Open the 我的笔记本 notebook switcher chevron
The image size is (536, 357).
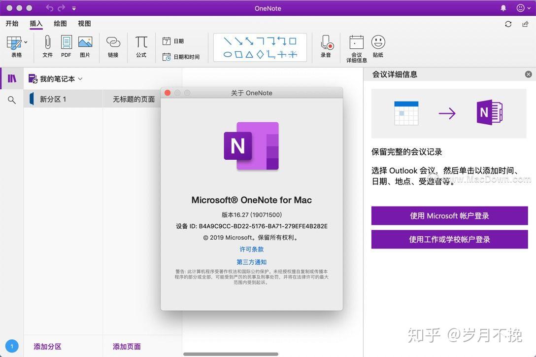[x=80, y=78]
